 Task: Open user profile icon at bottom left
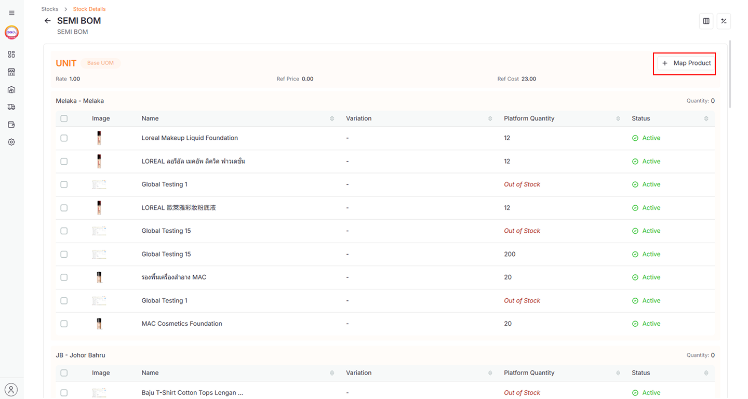click(x=11, y=389)
